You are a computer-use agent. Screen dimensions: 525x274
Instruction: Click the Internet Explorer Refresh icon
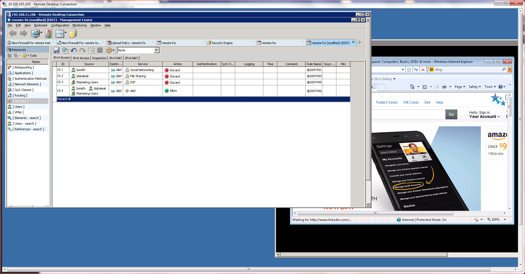pyautogui.click(x=416, y=70)
